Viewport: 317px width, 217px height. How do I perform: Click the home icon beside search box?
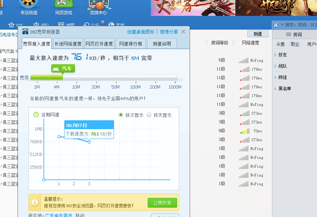pos(276,25)
